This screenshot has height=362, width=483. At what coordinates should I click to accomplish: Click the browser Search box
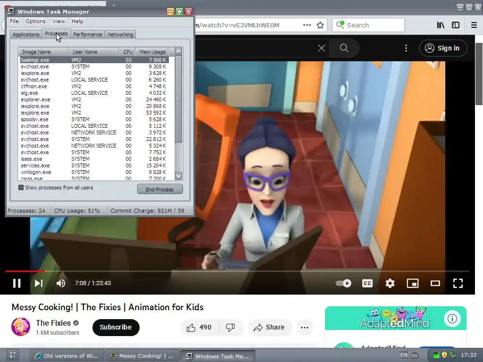point(368,25)
